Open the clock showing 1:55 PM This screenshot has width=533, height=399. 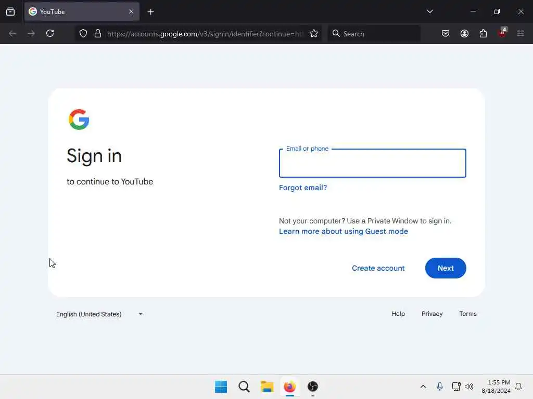[x=496, y=387]
